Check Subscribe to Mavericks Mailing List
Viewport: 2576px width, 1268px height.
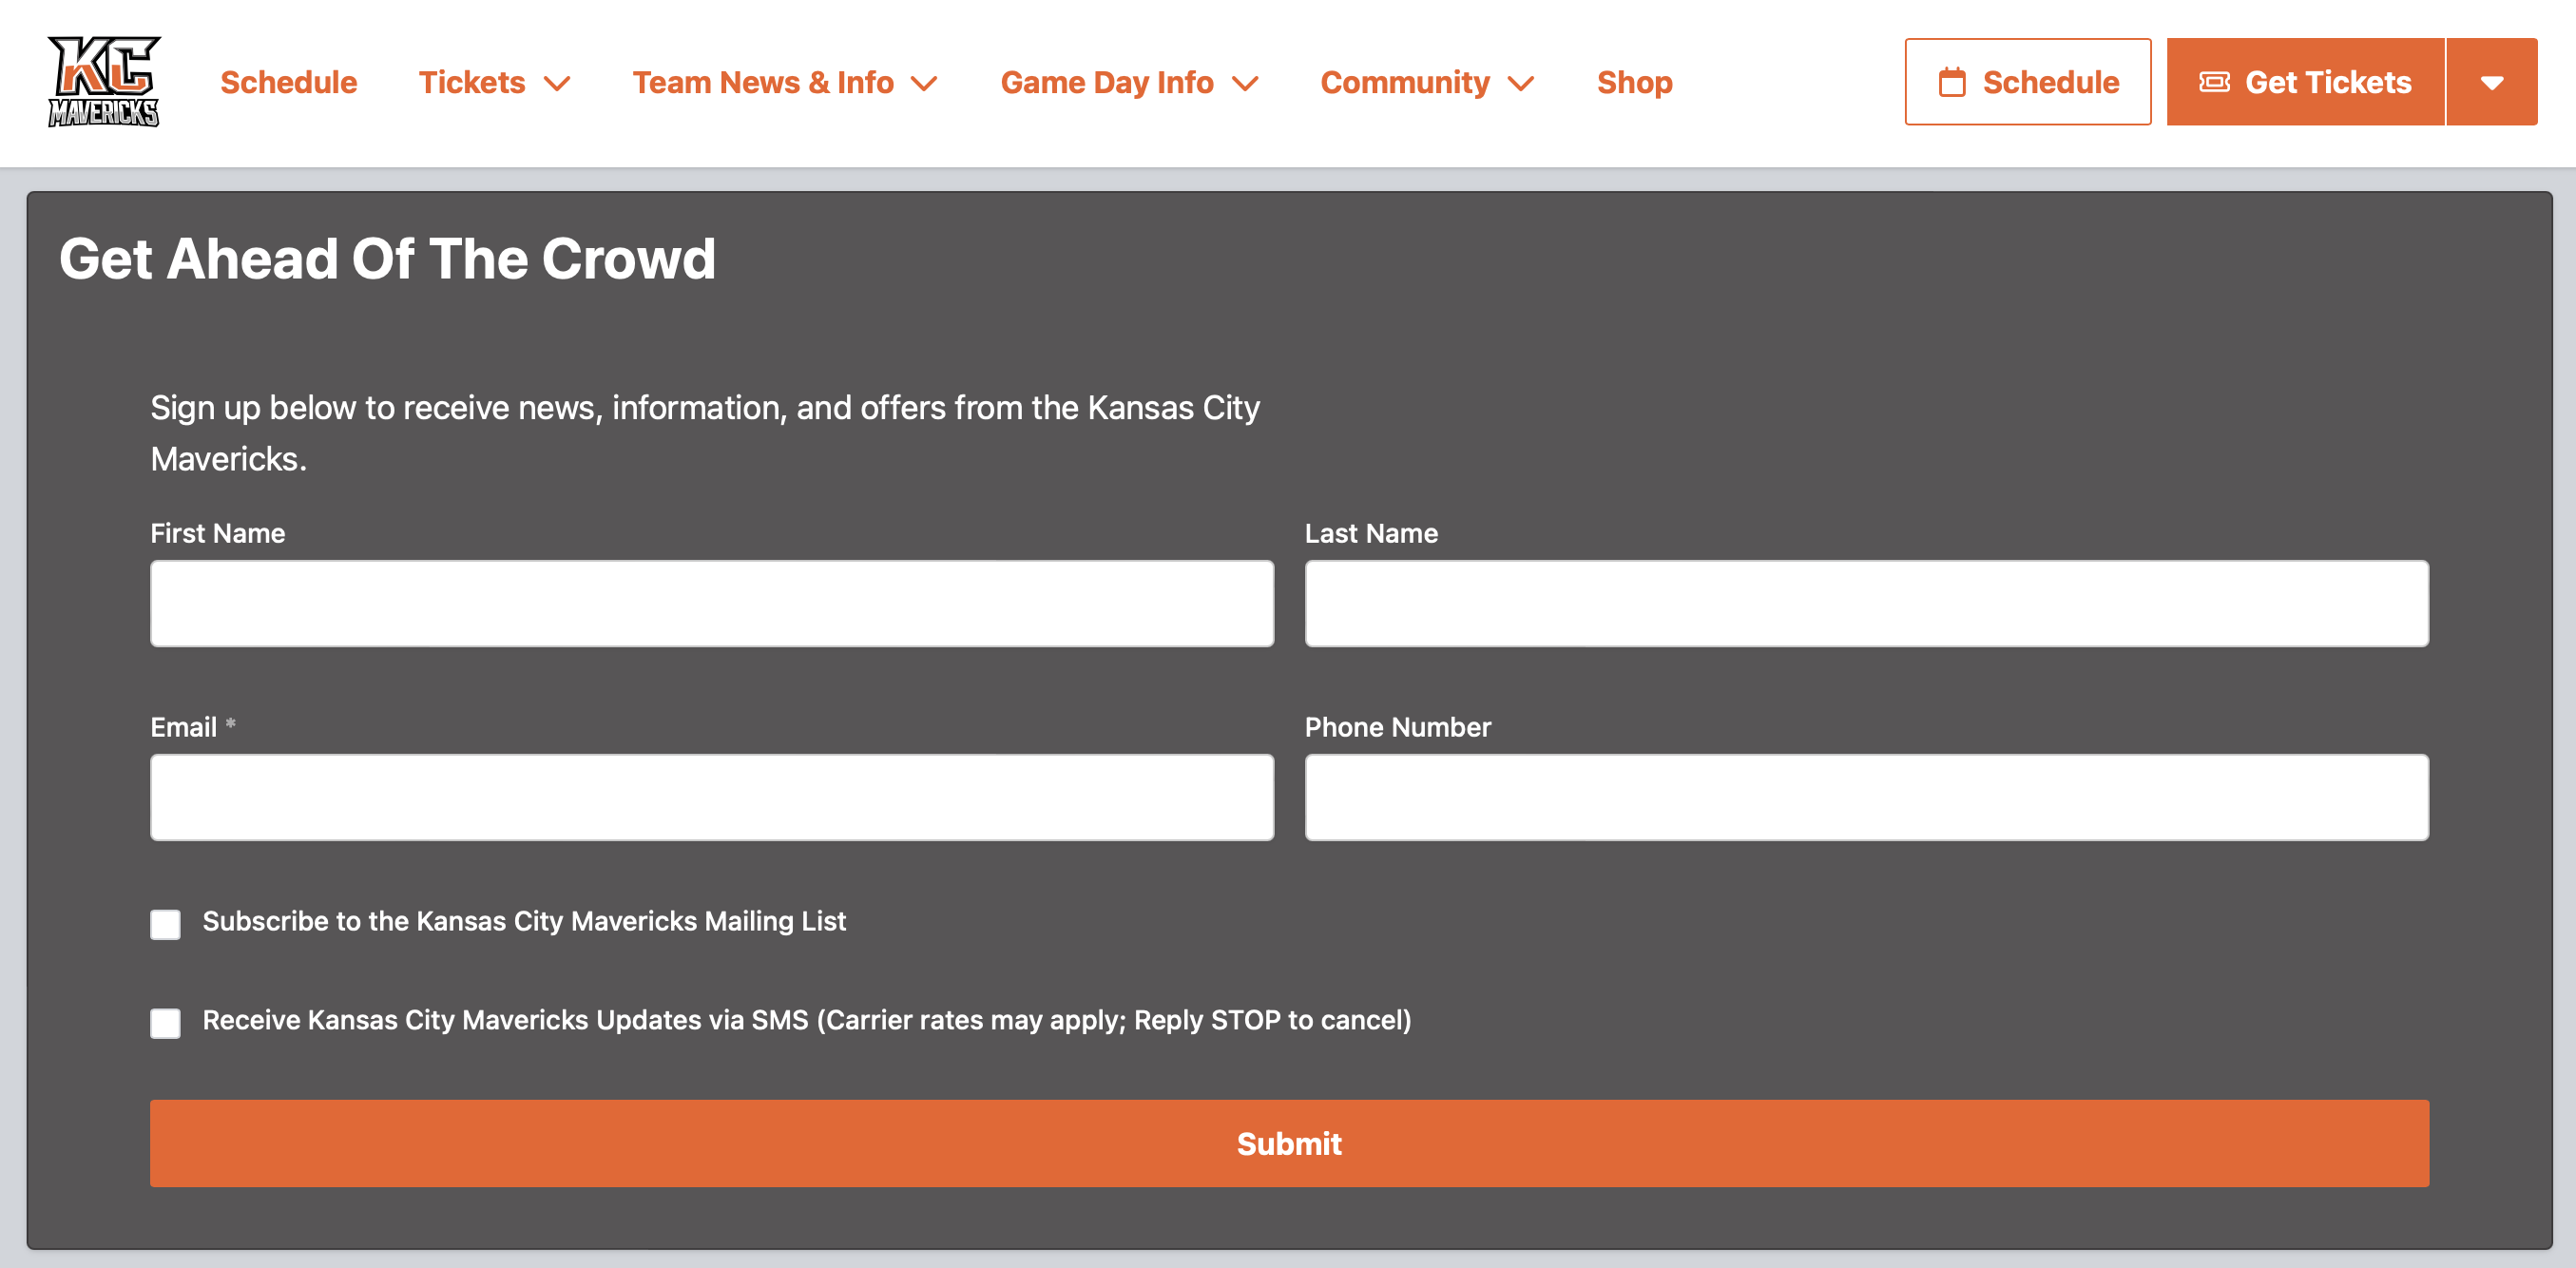tap(165, 924)
